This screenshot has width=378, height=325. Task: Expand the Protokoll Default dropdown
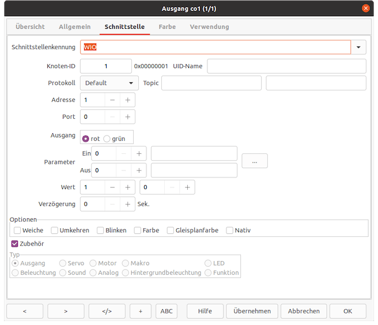pyautogui.click(x=109, y=83)
